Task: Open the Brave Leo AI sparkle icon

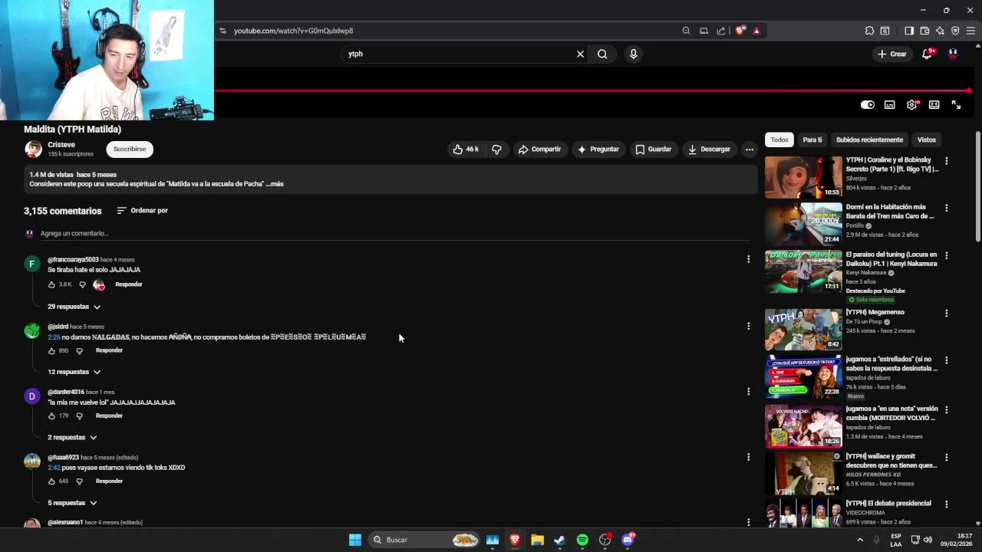Action: (x=940, y=31)
